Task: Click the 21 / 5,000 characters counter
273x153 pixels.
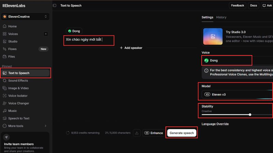Action: pyautogui.click(x=118, y=133)
